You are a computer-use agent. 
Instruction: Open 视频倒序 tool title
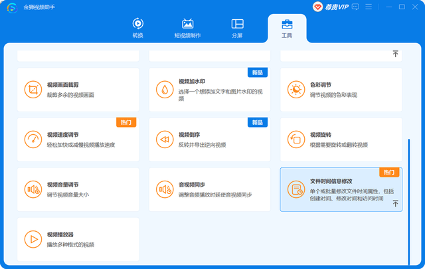tap(189, 135)
